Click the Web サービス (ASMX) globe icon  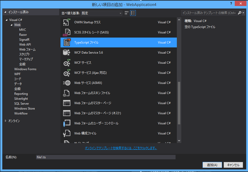pos(67,83)
